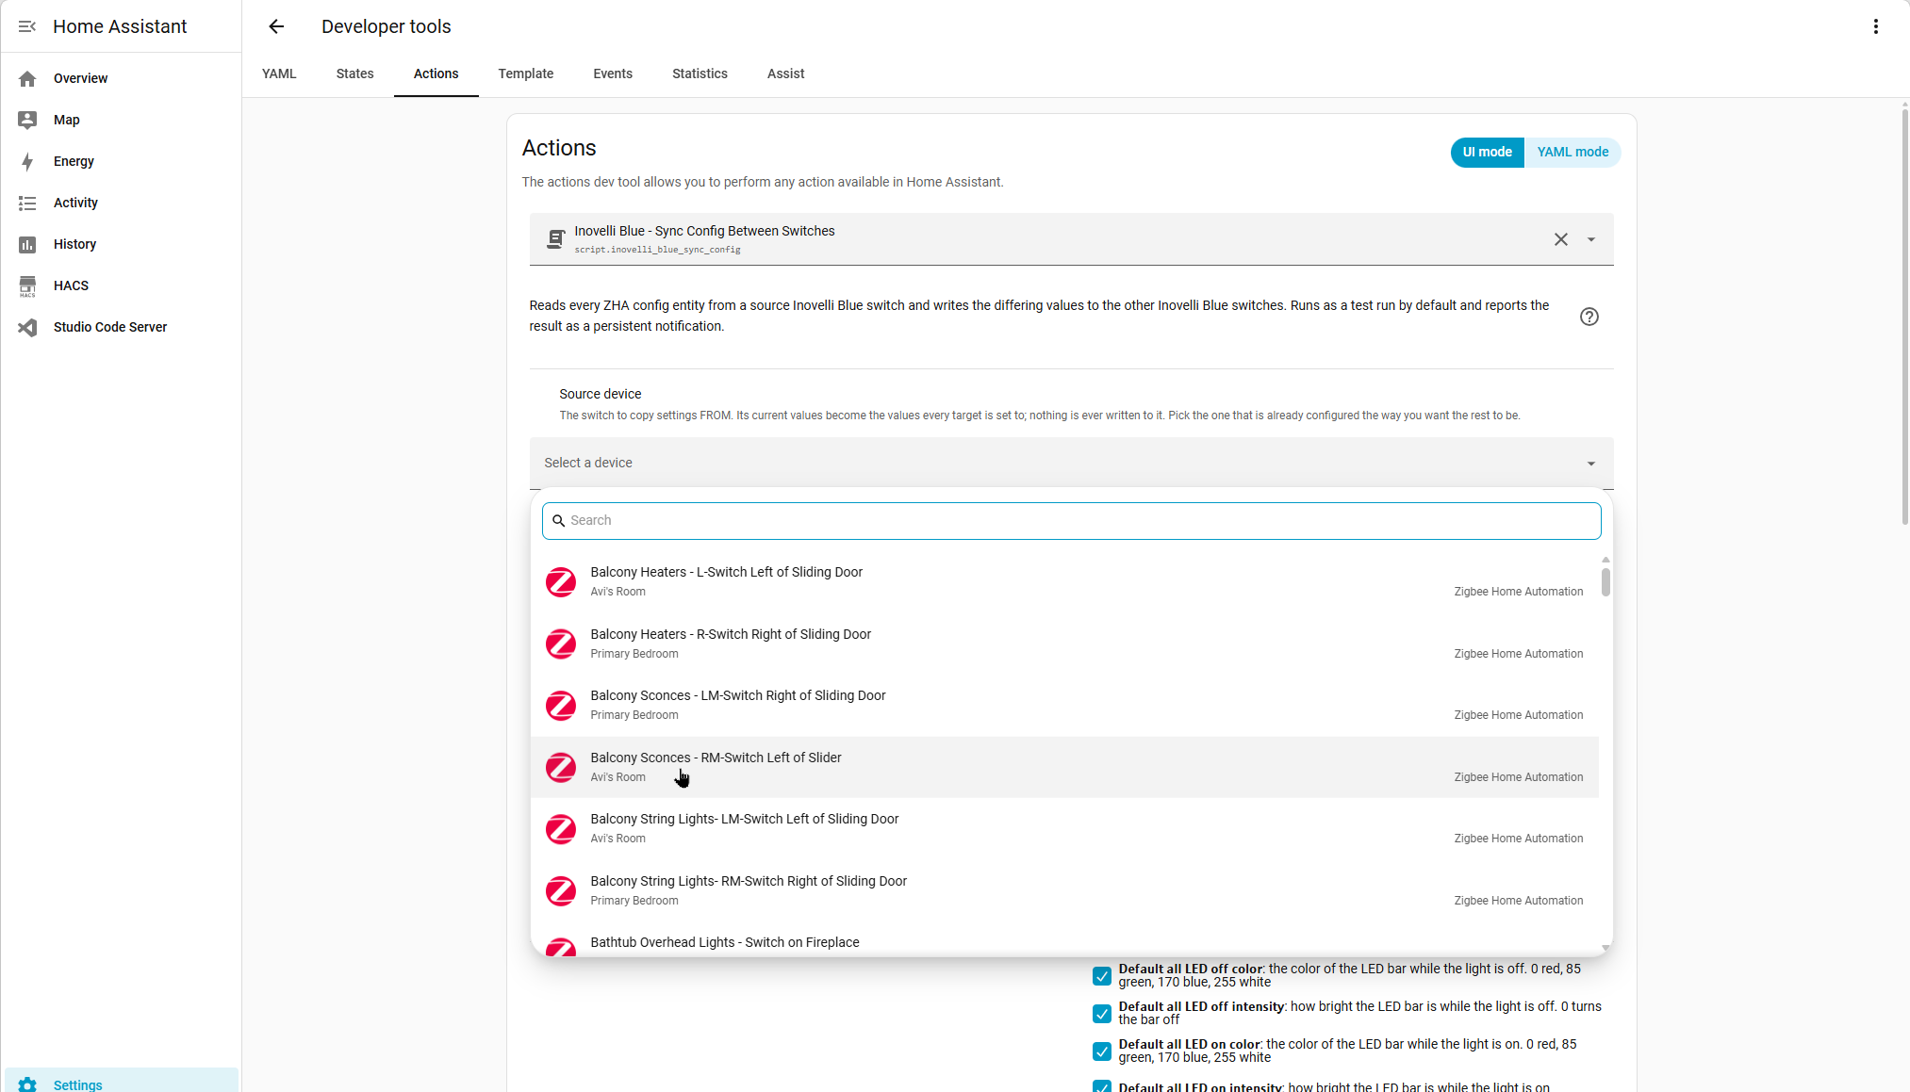Click Zigbee icon for Balcony Heaters L-Switch
Screen dimensions: 1910x1092
[561, 582]
